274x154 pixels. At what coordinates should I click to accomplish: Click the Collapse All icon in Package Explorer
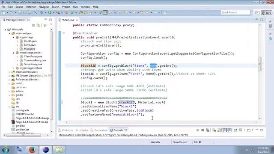click(x=33, y=26)
